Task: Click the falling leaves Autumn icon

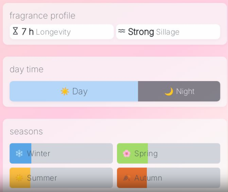Action: click(x=127, y=178)
